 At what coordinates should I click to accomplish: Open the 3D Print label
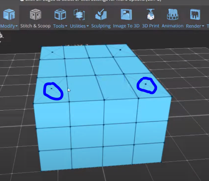coord(151,26)
